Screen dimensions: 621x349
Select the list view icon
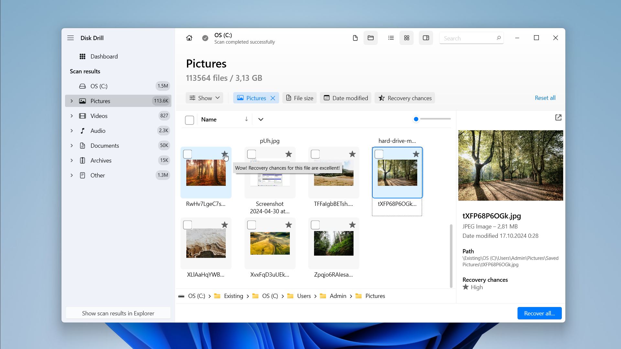click(391, 38)
